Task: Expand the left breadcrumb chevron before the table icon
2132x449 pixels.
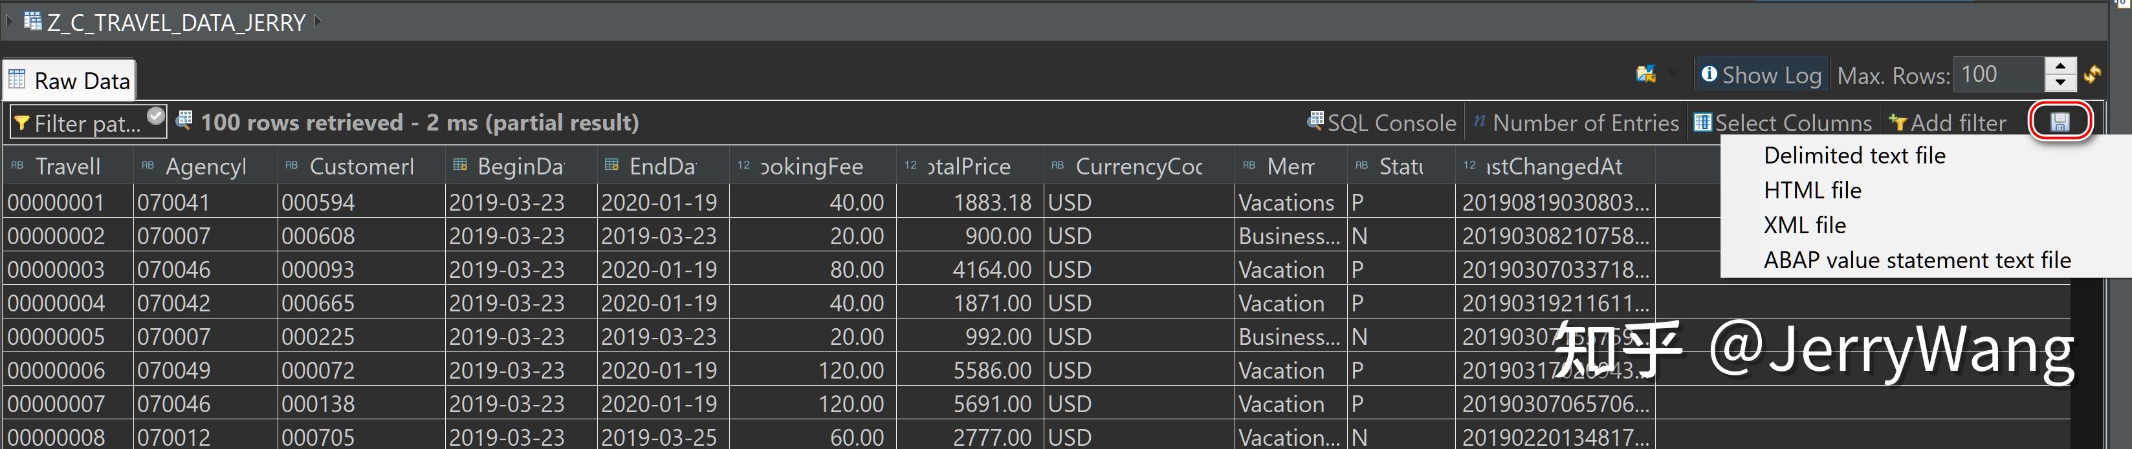Action: [x=8, y=20]
